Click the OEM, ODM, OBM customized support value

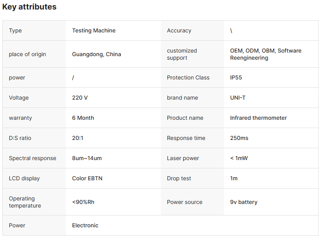[x=265, y=54]
